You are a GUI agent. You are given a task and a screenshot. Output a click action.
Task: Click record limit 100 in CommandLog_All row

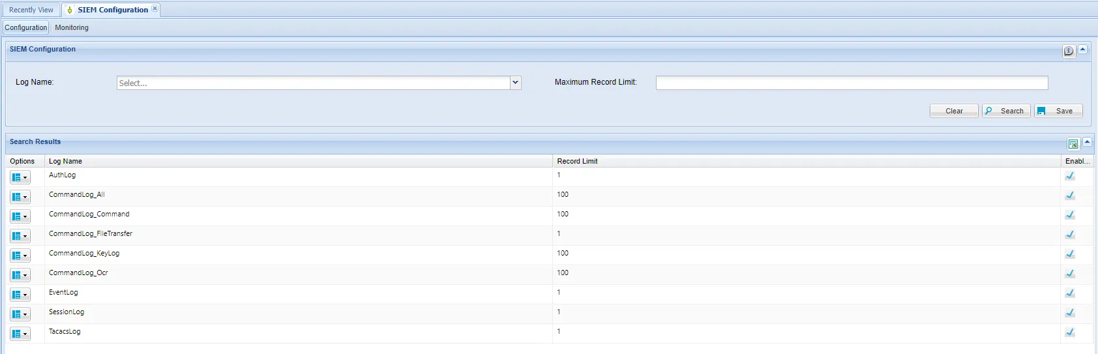pos(563,194)
